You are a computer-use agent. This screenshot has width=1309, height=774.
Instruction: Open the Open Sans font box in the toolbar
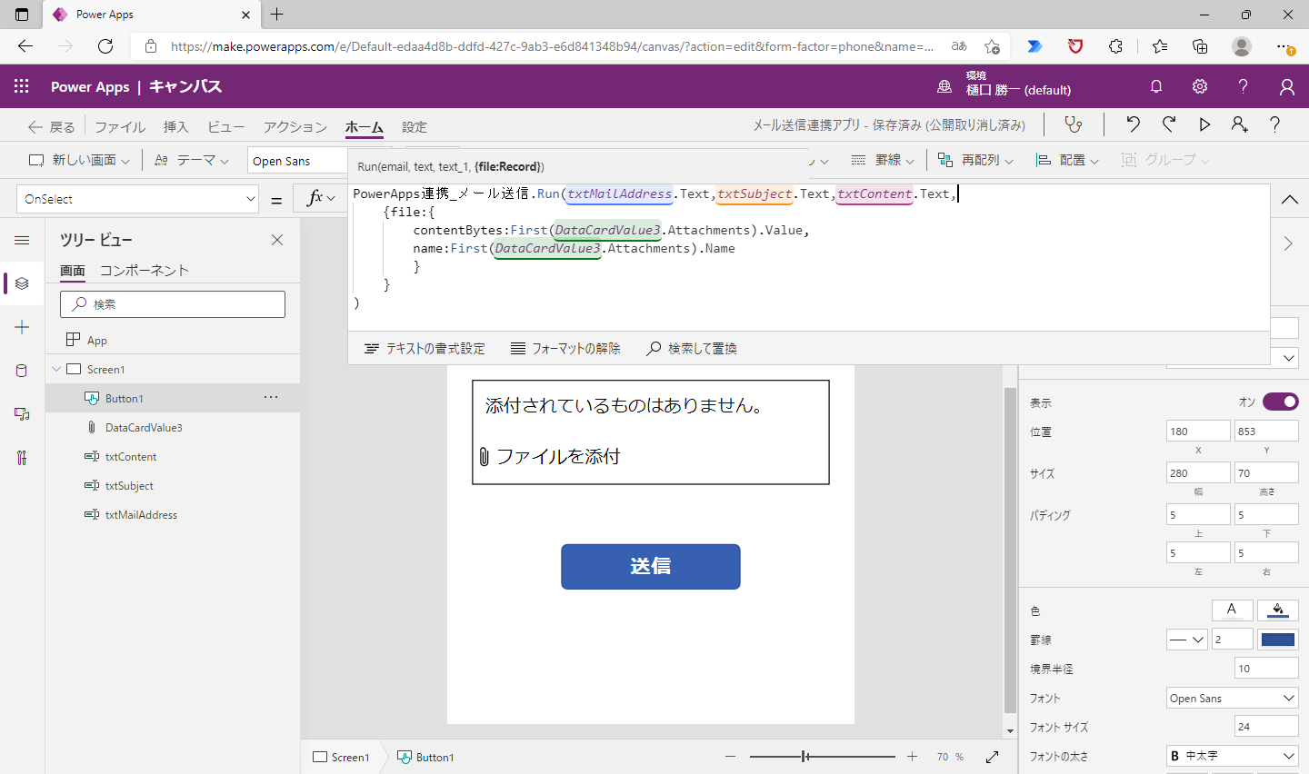tap(298, 161)
